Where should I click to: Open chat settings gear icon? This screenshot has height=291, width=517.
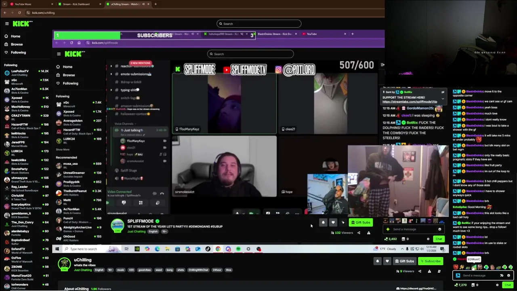point(497,285)
